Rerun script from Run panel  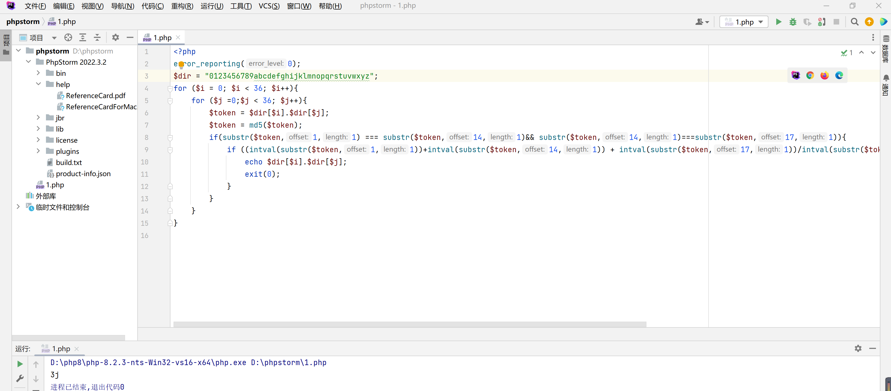click(x=20, y=364)
